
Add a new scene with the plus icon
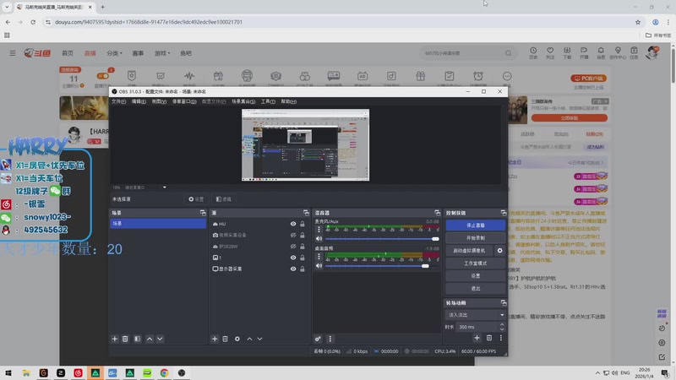115,339
